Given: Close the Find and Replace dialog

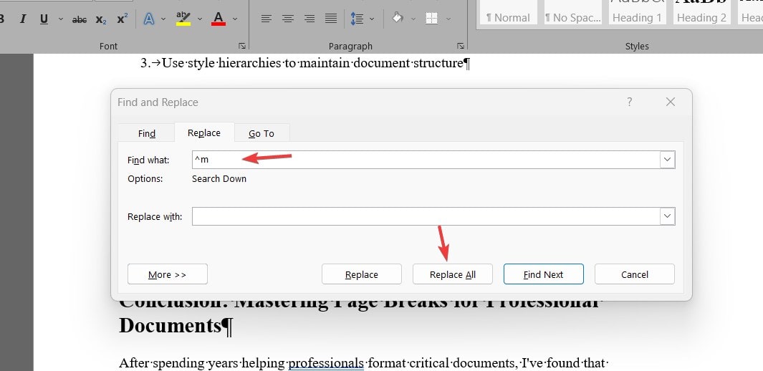Looking at the screenshot, I should coord(671,102).
